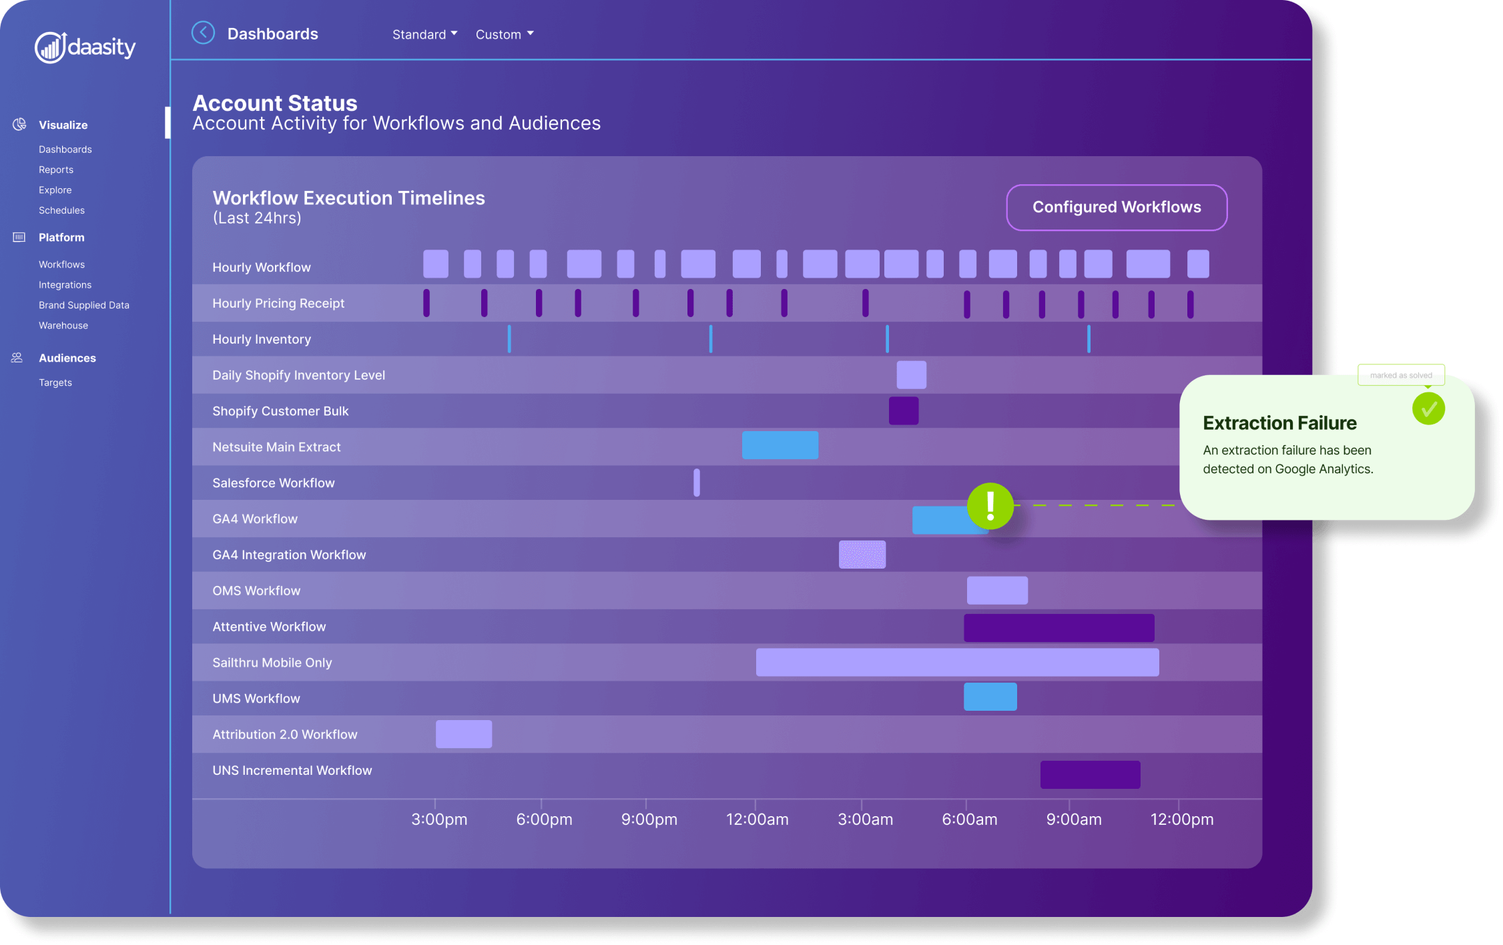
Task: Click the UNS Incremental Workflow label
Action: pos(292,771)
